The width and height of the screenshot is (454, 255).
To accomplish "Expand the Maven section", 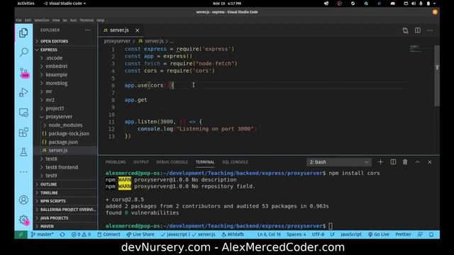I will point(47,226).
